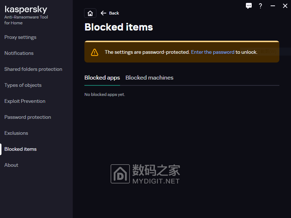Select Blocked items in the sidebar
Screen dimensions: 291x218
20,149
